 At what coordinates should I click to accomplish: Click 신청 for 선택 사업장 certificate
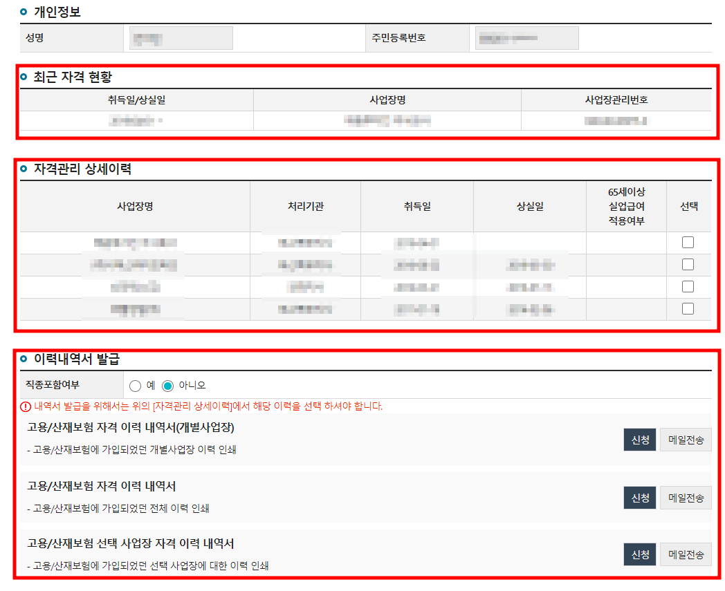pos(639,554)
